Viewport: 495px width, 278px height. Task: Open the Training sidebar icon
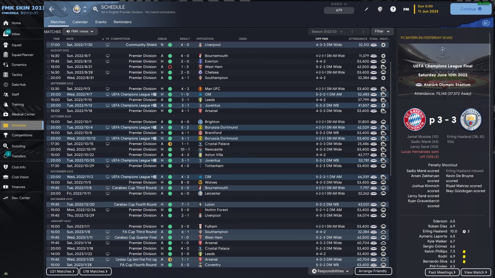click(6, 104)
